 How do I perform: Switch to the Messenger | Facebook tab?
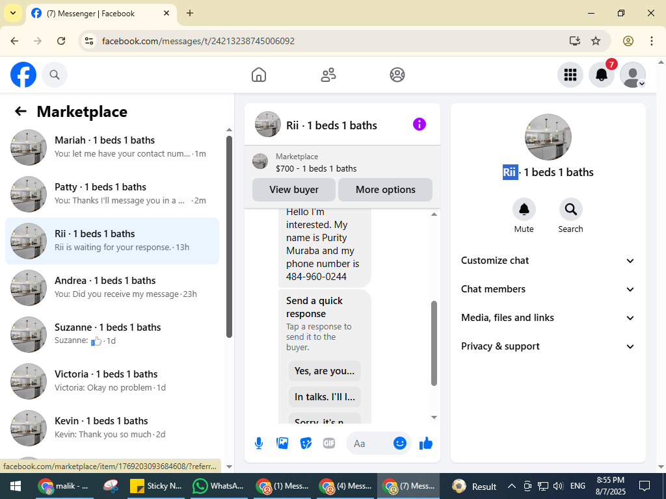101,14
